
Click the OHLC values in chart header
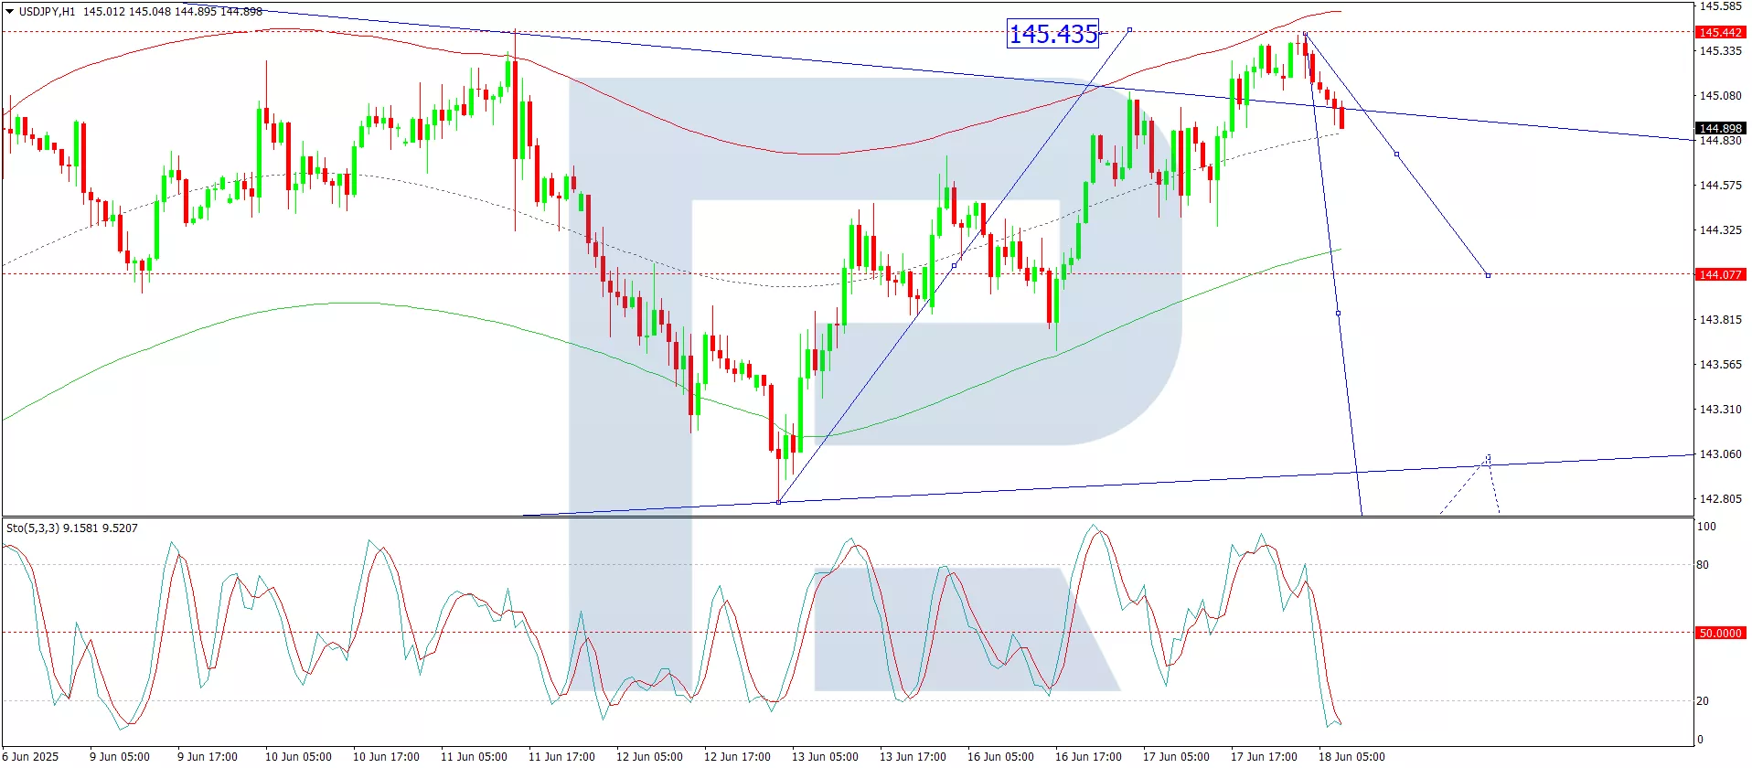tap(172, 12)
